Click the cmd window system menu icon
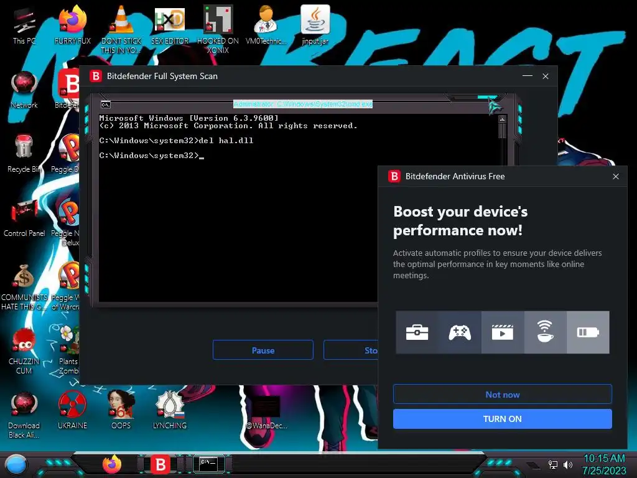 click(106, 105)
